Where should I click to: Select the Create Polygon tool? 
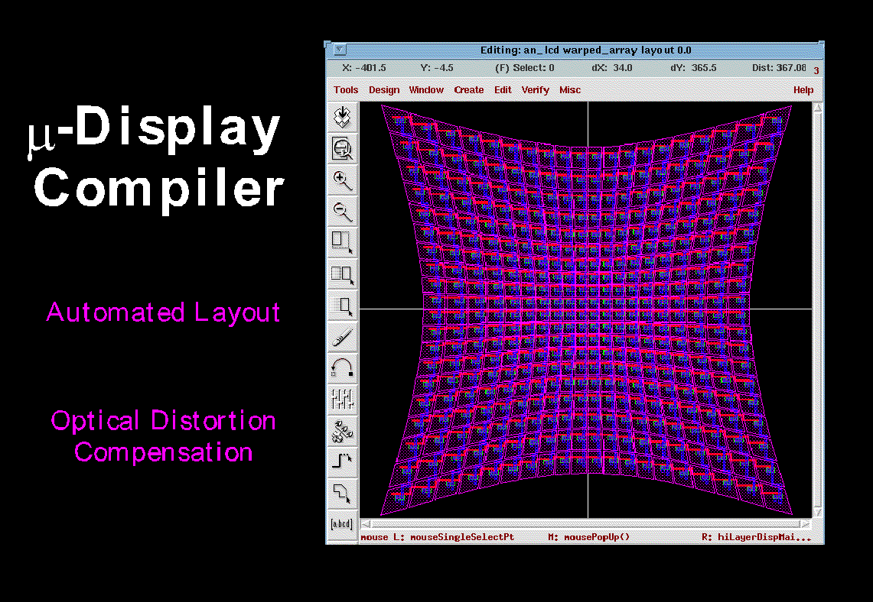pos(342,493)
